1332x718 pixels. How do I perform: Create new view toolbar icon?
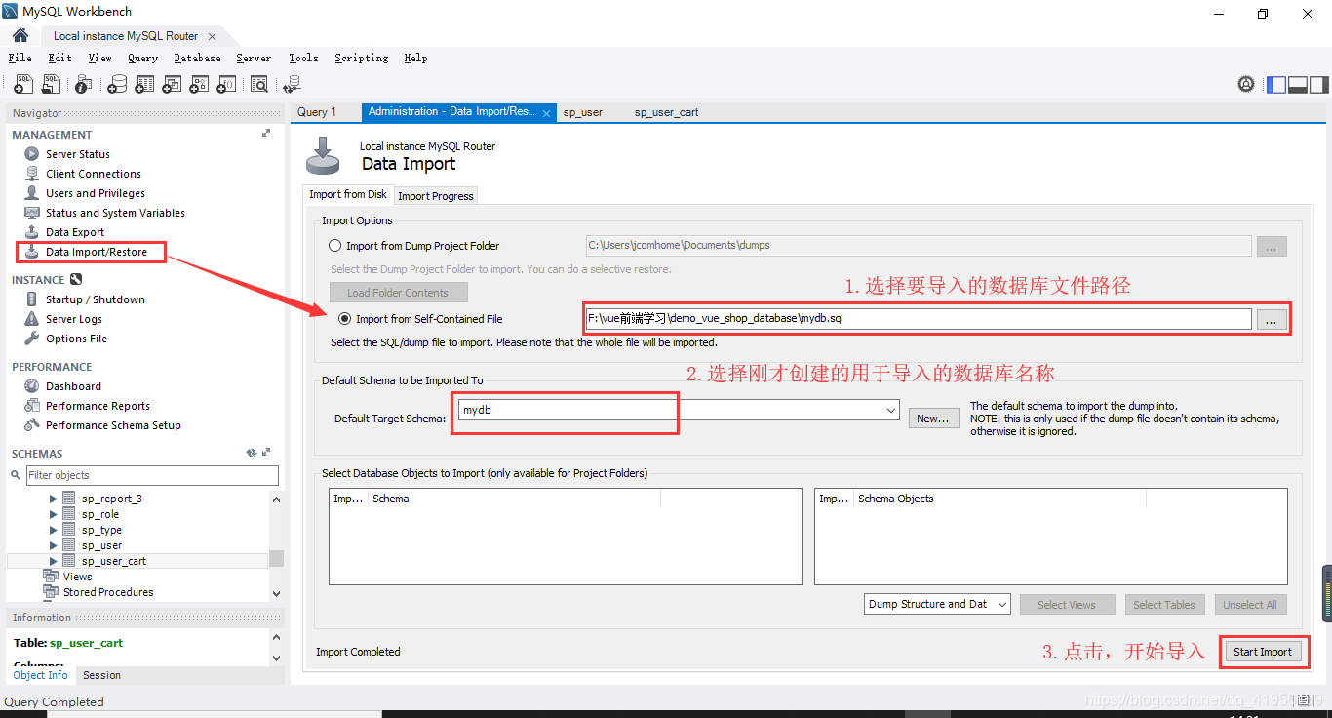coord(172,85)
